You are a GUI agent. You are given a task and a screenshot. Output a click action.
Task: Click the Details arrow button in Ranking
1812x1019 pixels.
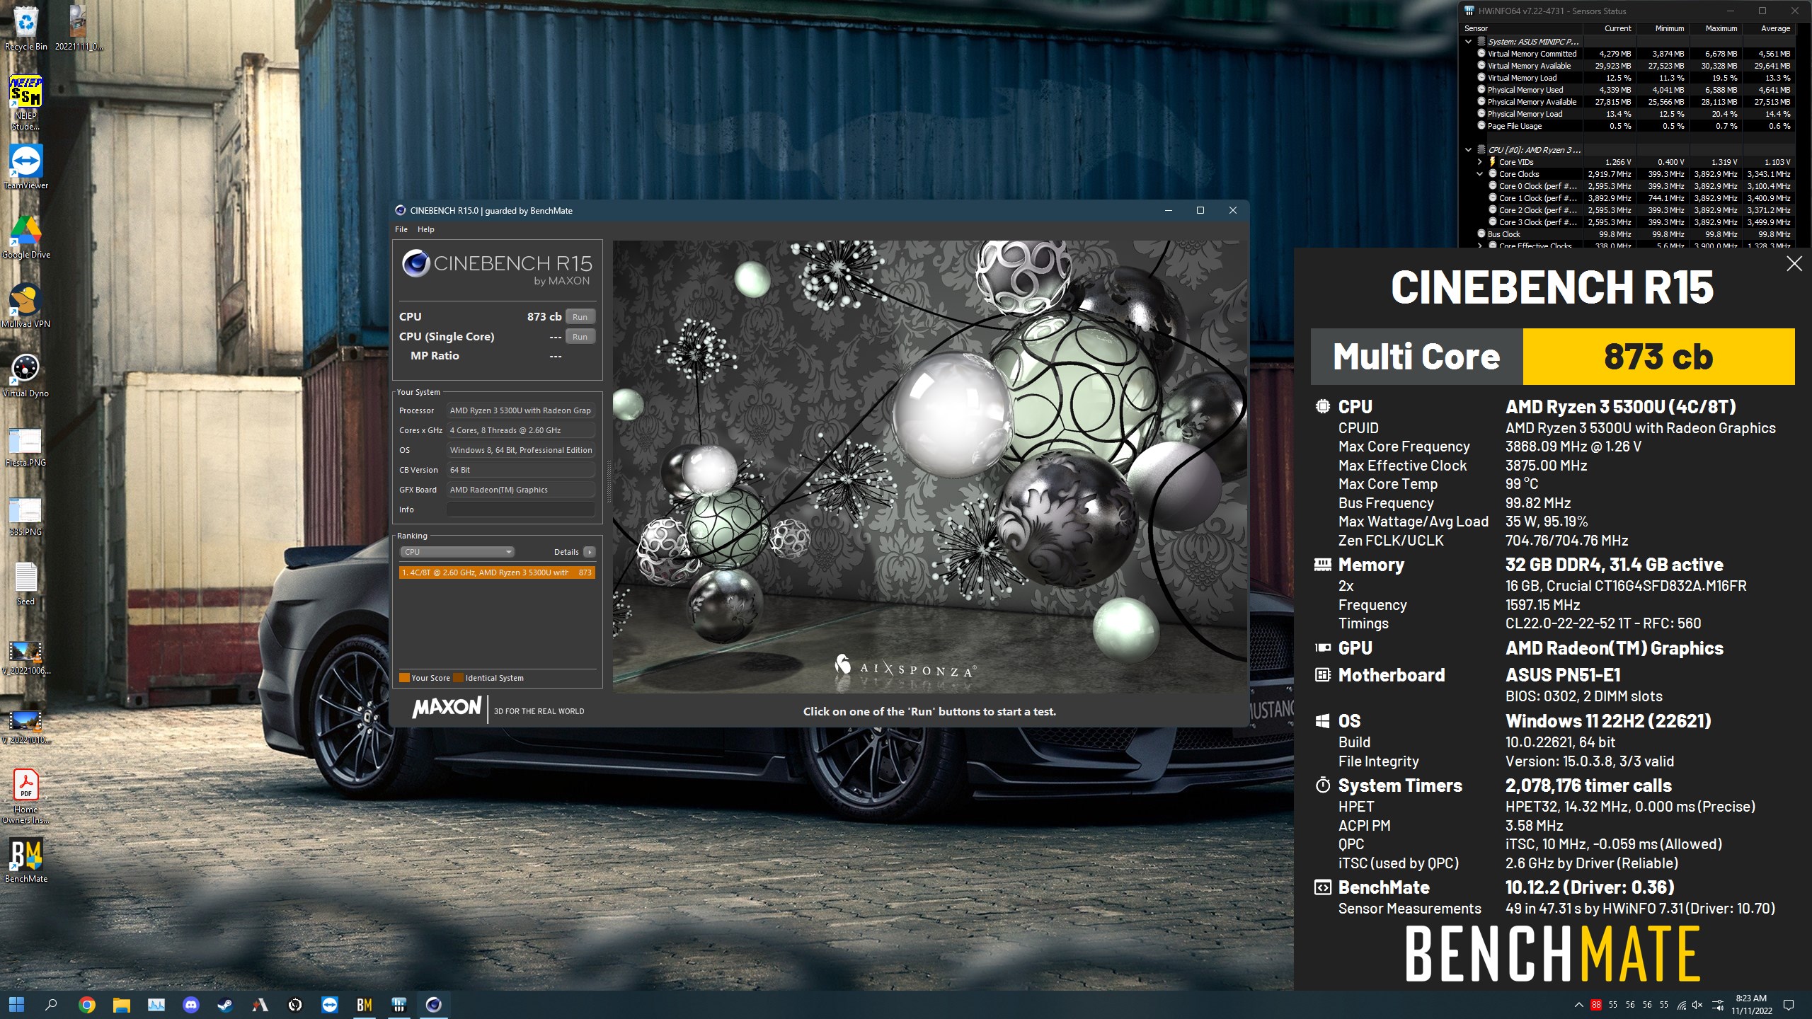pos(590,552)
